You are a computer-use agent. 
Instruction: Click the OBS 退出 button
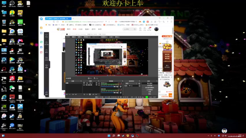point(150,94)
